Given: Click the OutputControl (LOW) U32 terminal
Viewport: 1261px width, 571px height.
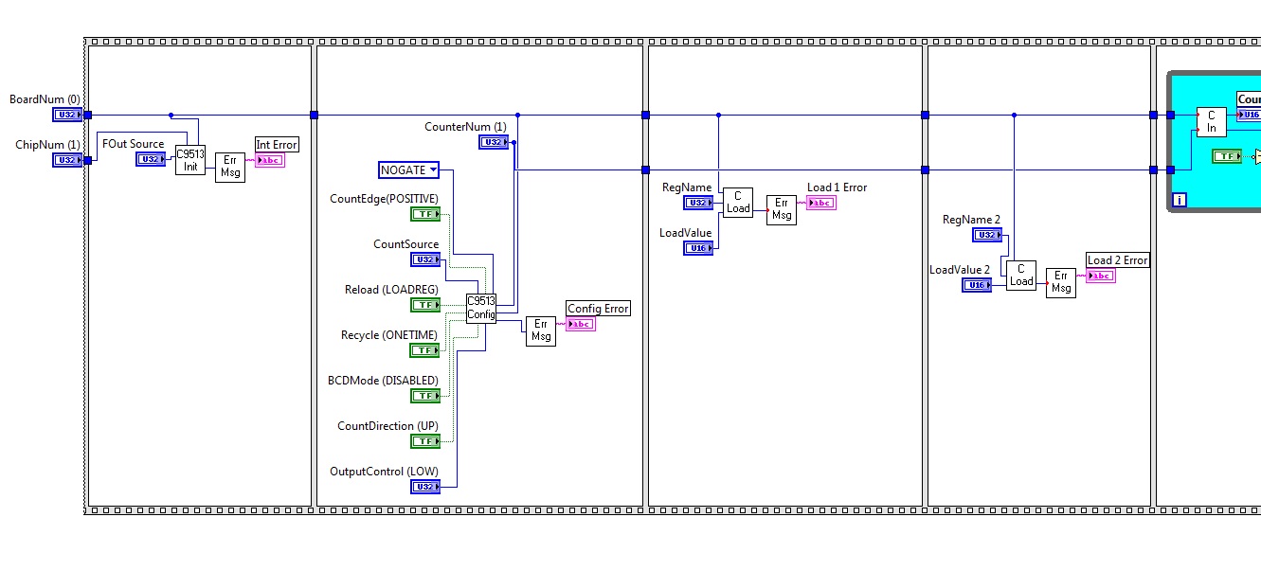Looking at the screenshot, I should [x=424, y=487].
